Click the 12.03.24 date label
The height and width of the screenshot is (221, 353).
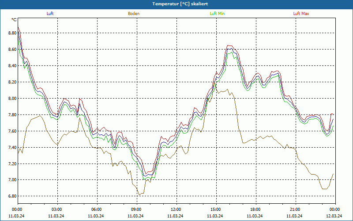(x=334, y=216)
